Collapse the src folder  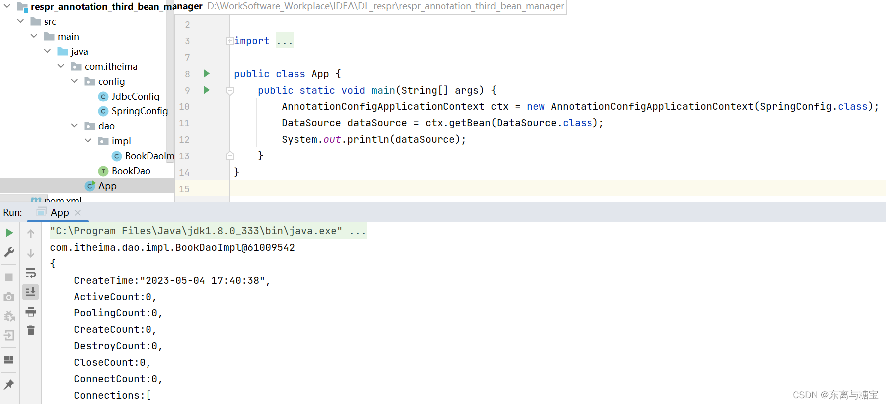[x=20, y=21]
